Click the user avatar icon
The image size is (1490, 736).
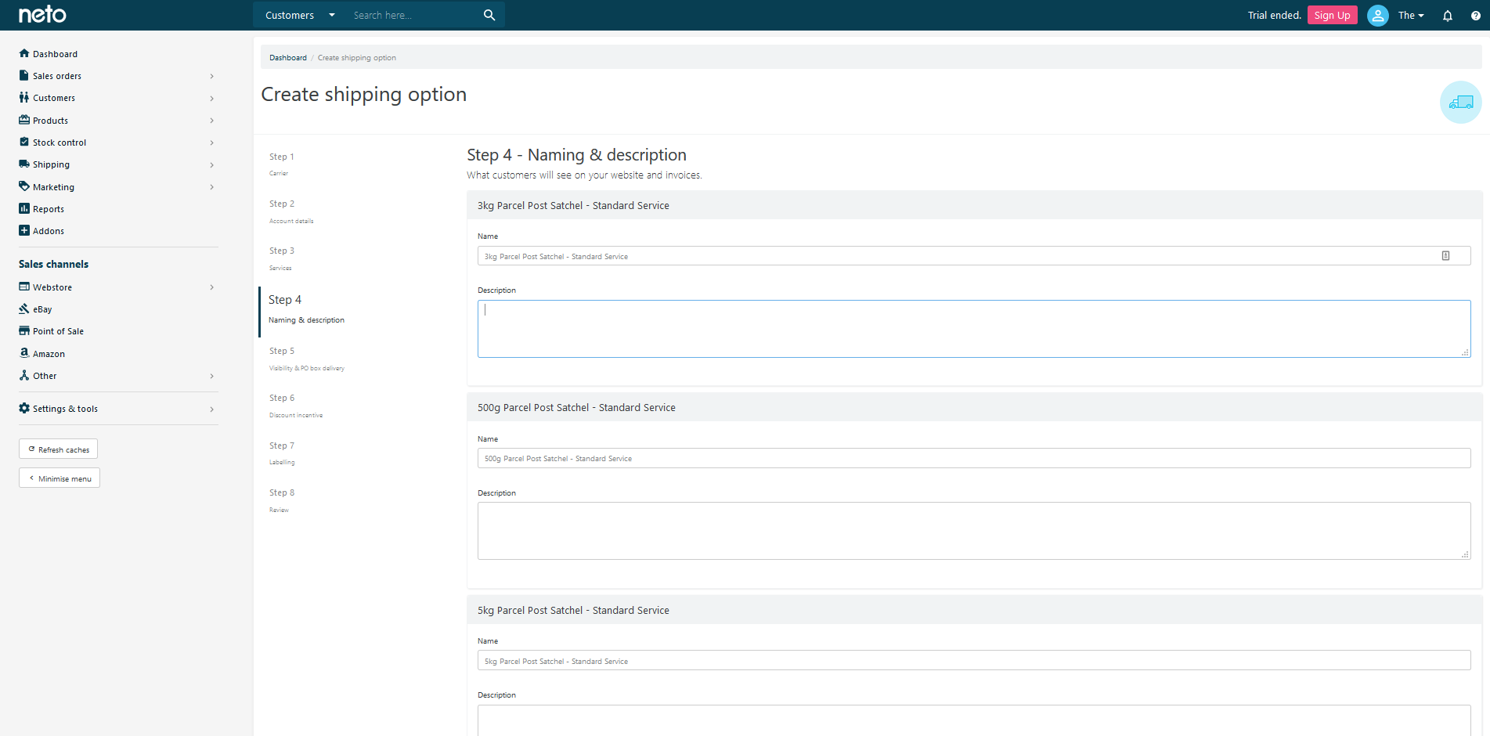pyautogui.click(x=1378, y=16)
